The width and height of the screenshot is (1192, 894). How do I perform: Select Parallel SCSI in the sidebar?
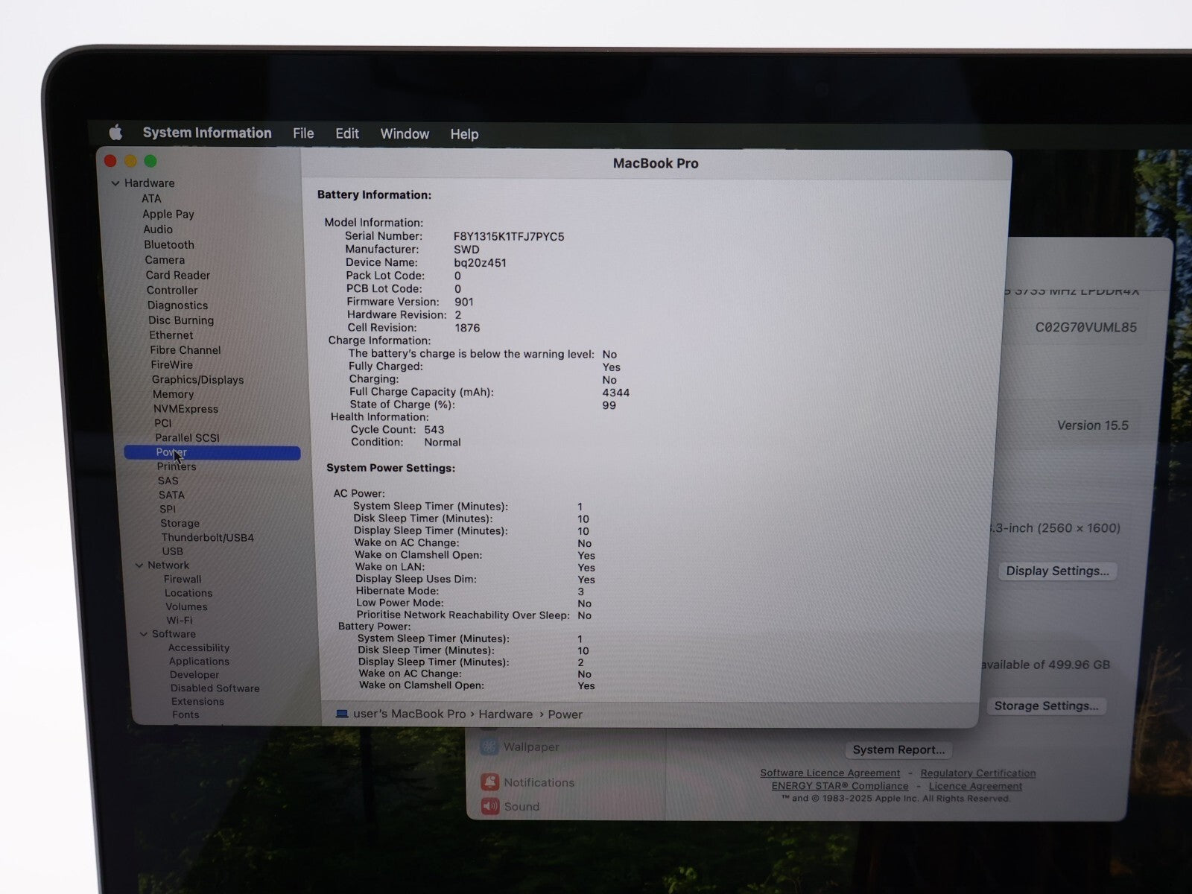[187, 437]
